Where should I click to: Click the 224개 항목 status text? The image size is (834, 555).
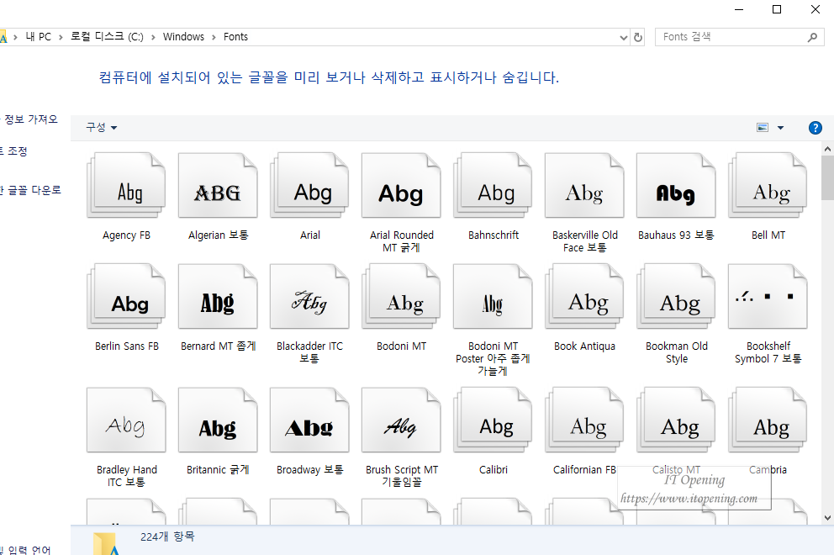[x=167, y=536]
